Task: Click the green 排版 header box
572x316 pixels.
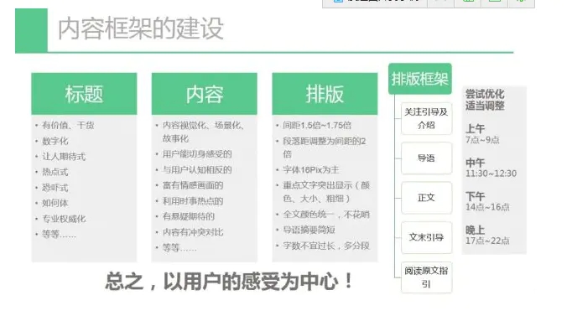Action: coord(325,94)
